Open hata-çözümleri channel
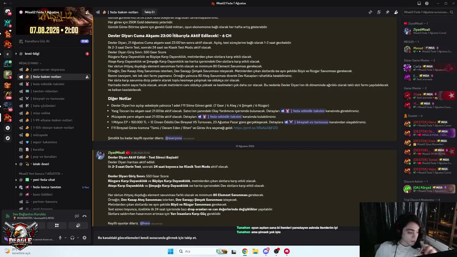The width and height of the screenshot is (457, 257). click(54, 106)
